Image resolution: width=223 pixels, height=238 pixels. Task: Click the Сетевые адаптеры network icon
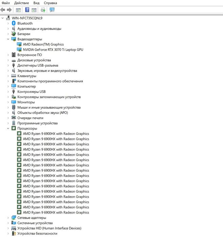(x=14, y=218)
